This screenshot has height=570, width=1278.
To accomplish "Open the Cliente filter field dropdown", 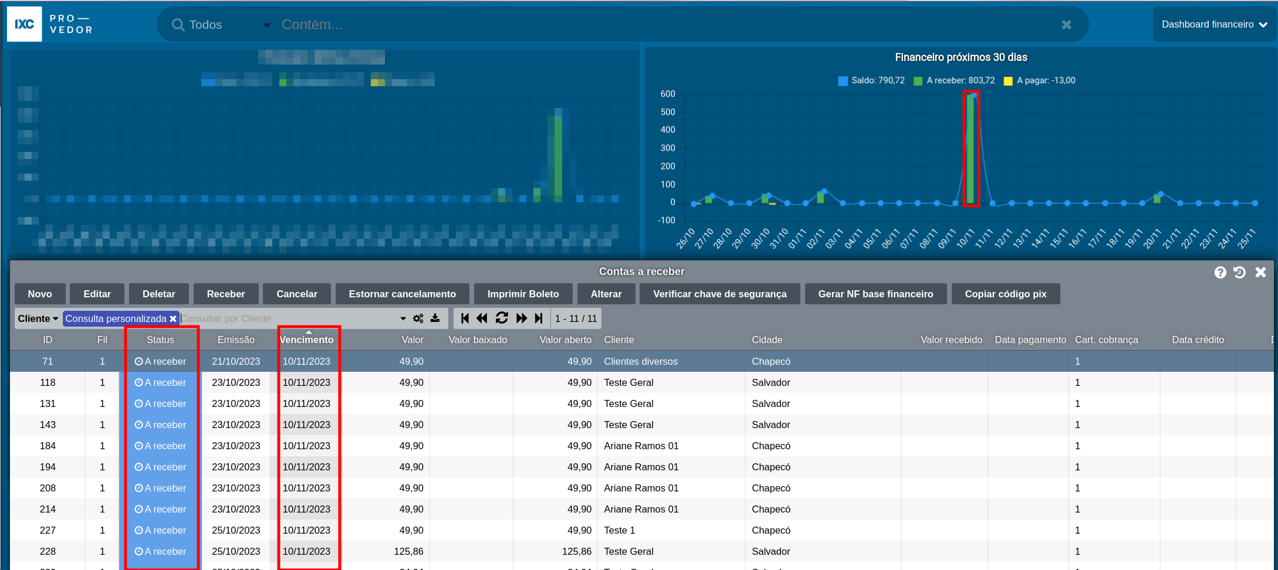I will pos(38,318).
